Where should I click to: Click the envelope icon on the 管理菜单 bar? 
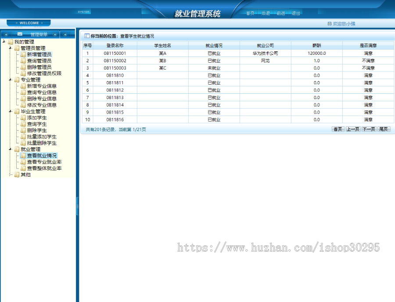pyautogui.click(x=20, y=33)
